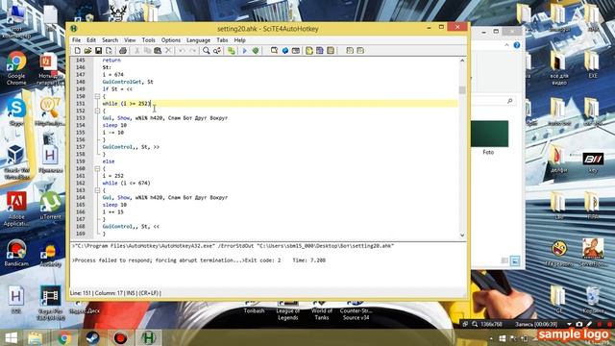615x346 pixels.
Task: Click the Delete X toolbar icon
Action: pos(168,51)
